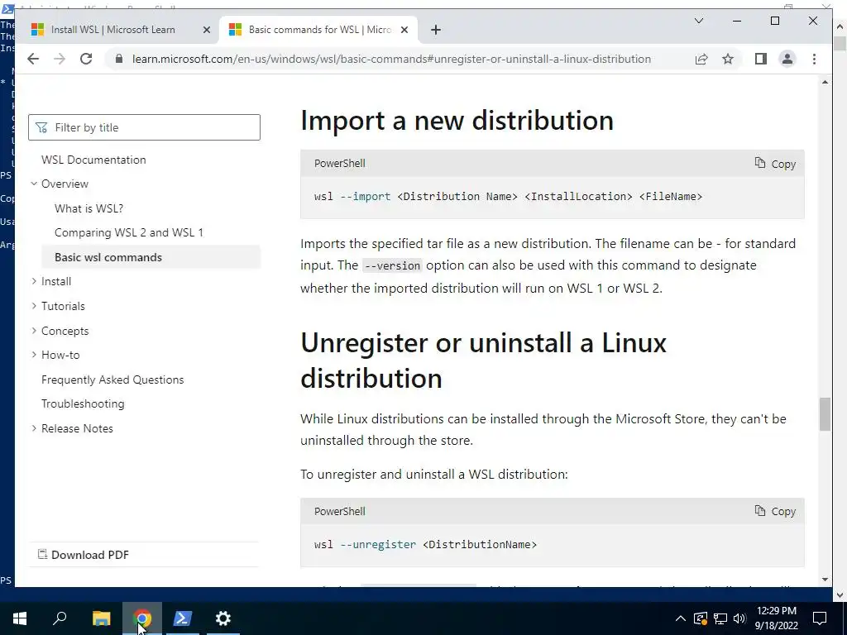Image resolution: width=847 pixels, height=635 pixels.
Task: Open the Windows Start menu
Action: click(20, 618)
